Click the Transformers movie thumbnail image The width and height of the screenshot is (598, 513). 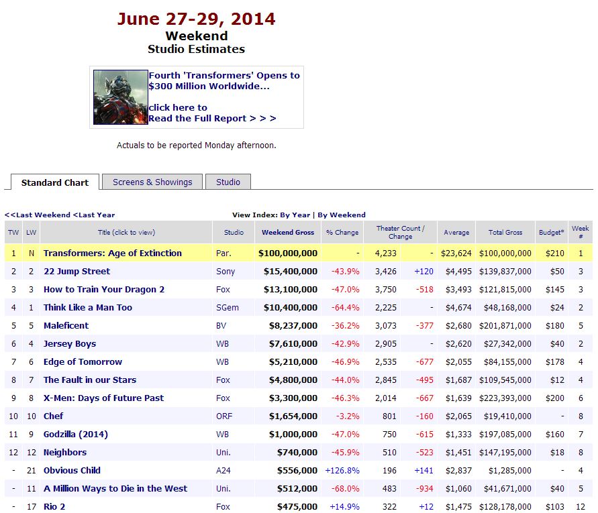[120, 97]
